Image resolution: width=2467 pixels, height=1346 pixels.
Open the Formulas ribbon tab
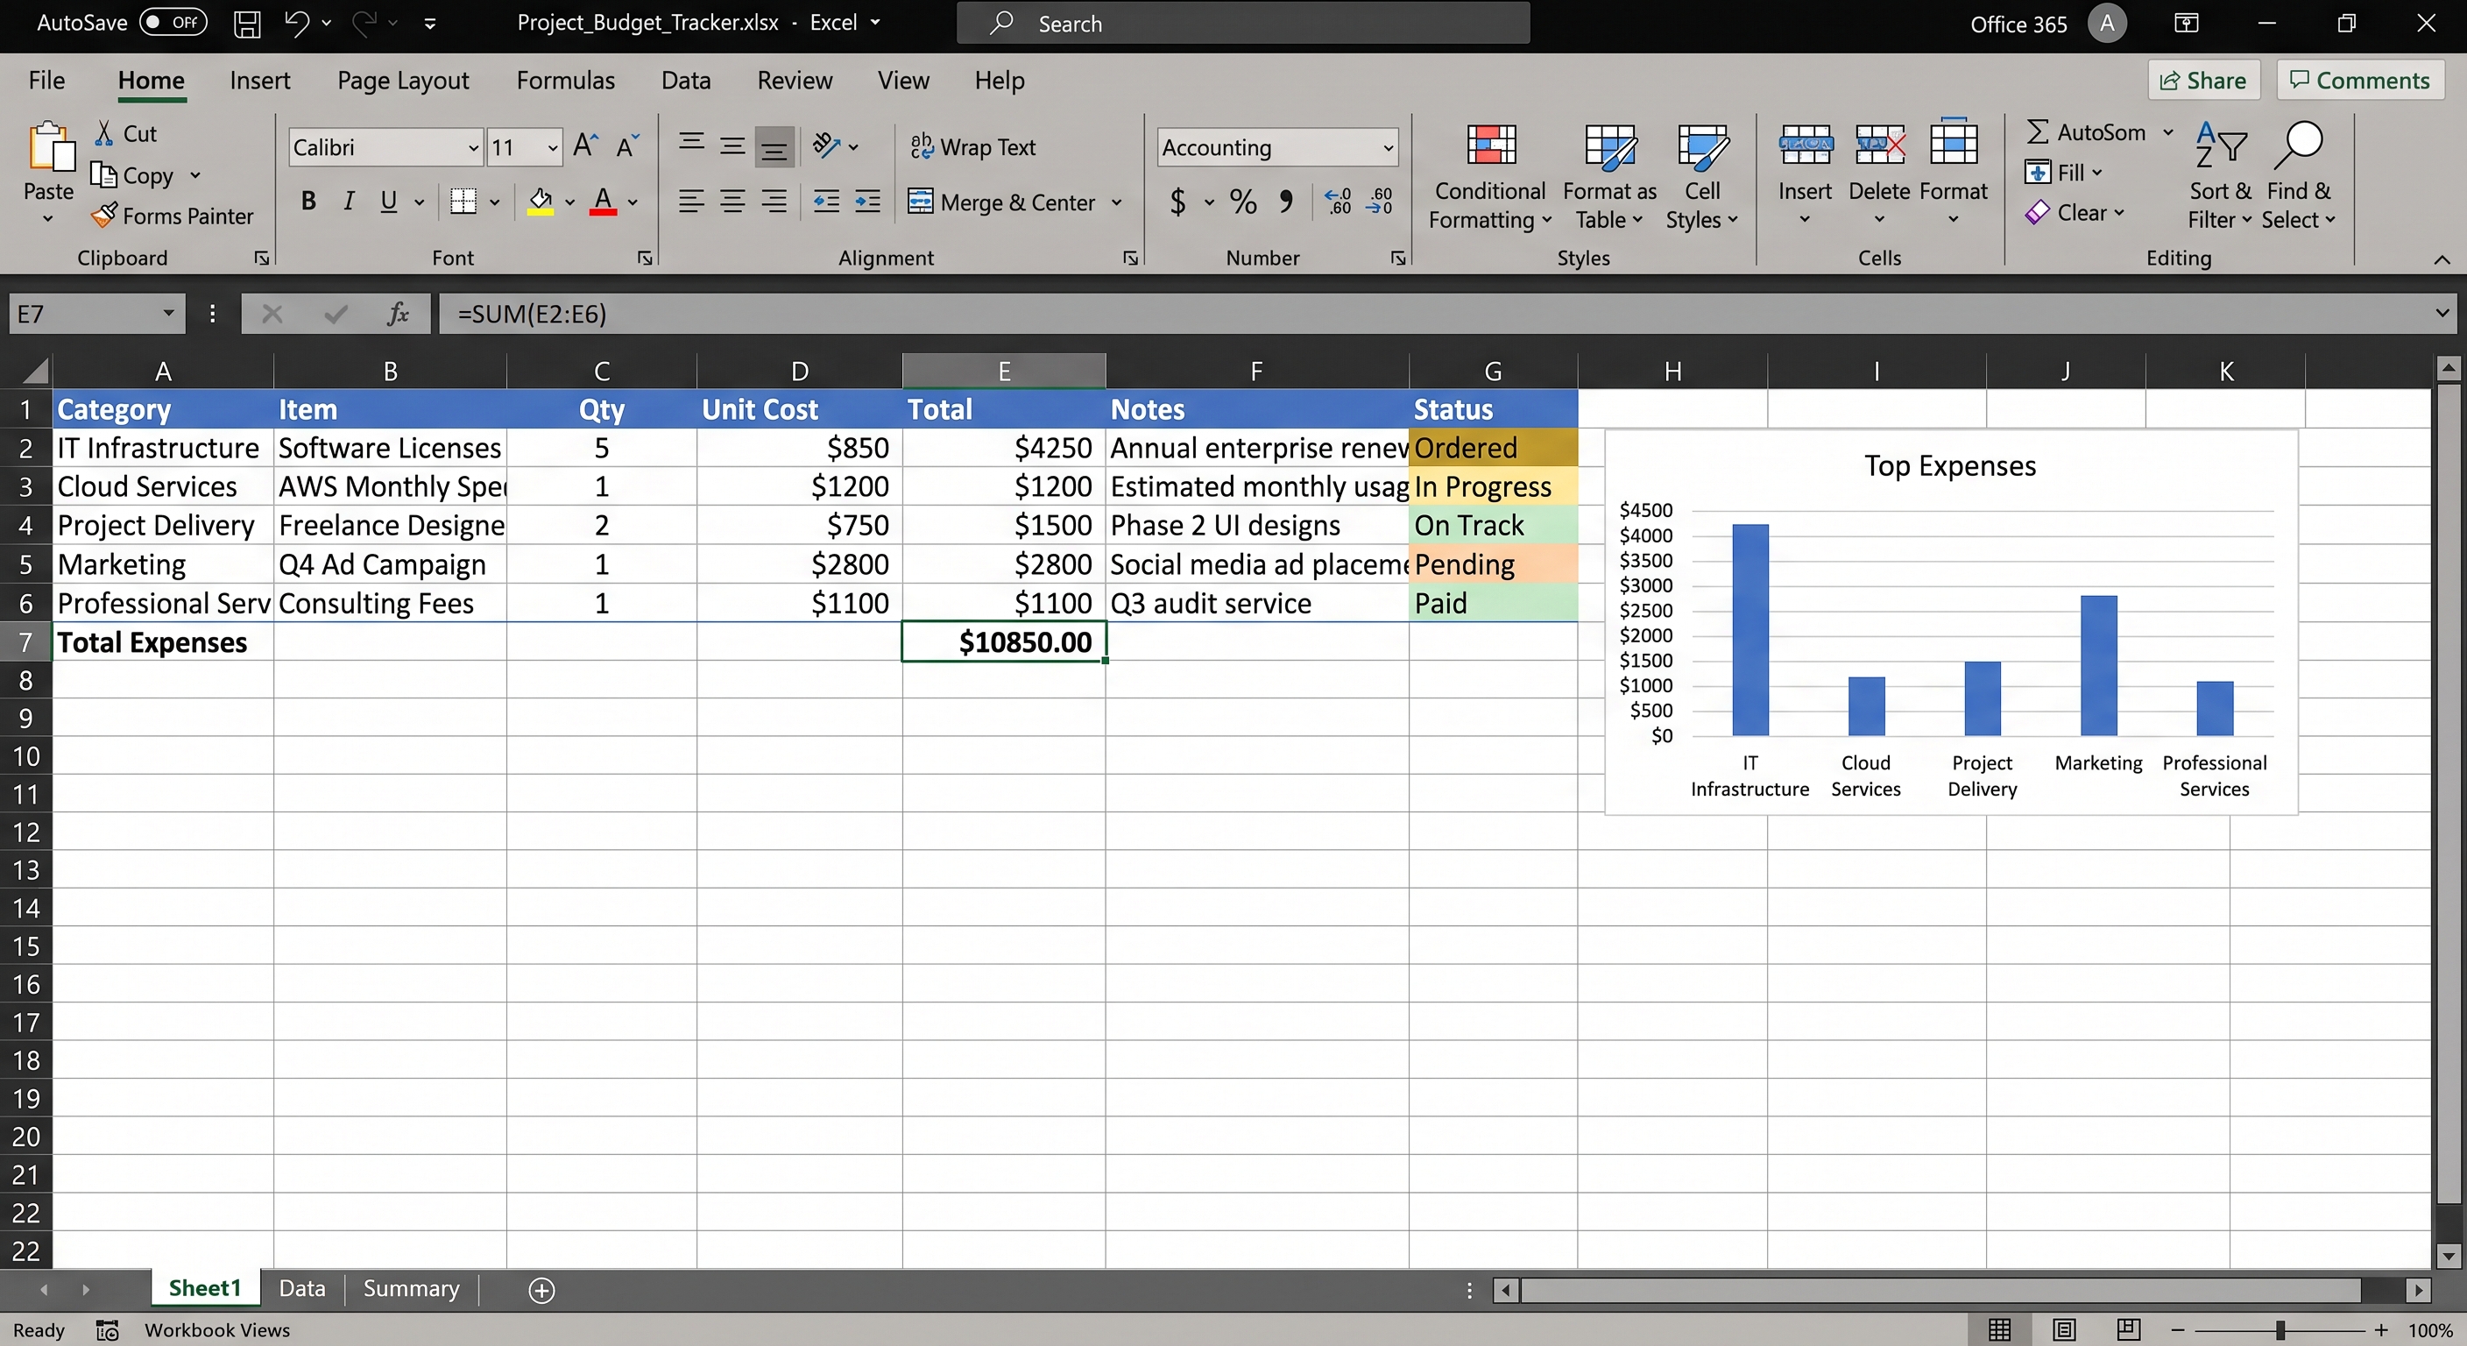tap(565, 81)
